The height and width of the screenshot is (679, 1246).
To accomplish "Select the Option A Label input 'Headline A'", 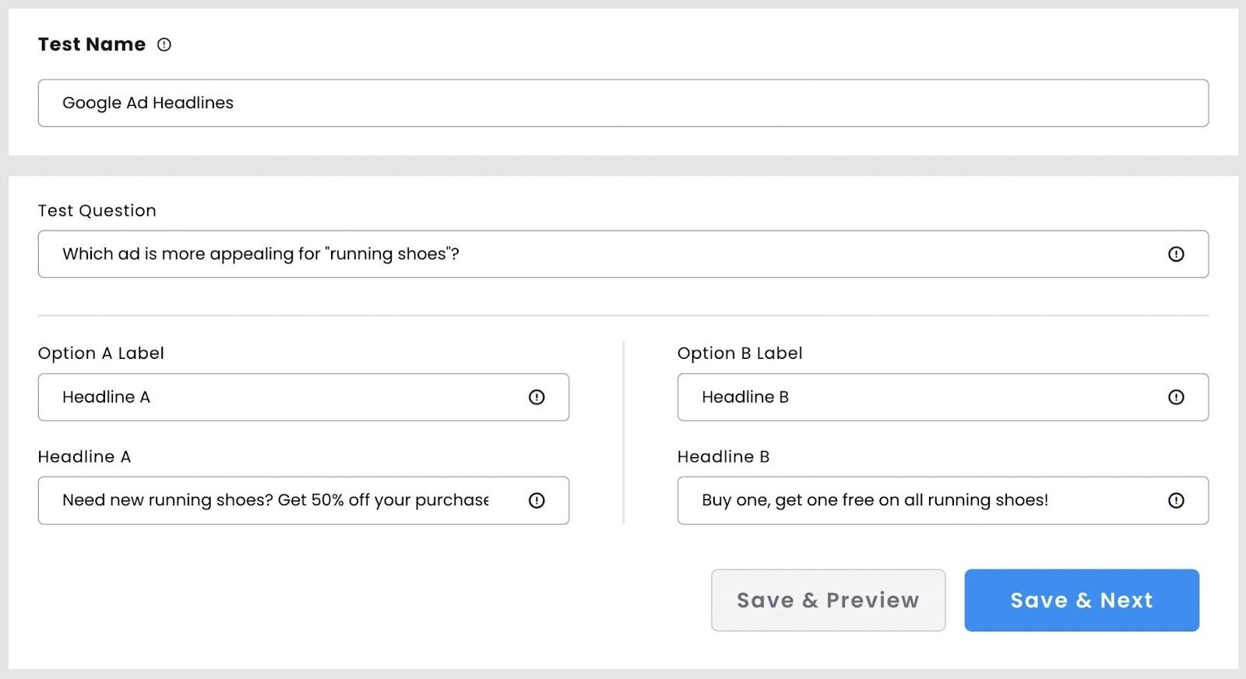I will coord(304,397).
